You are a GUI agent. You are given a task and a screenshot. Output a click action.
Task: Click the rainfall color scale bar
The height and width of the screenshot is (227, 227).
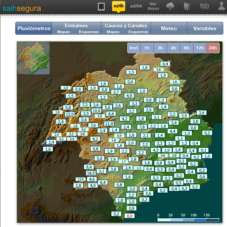(x=188, y=220)
